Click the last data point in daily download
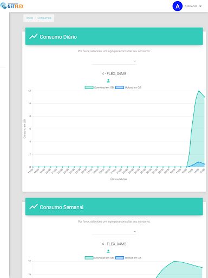 click(x=204, y=97)
